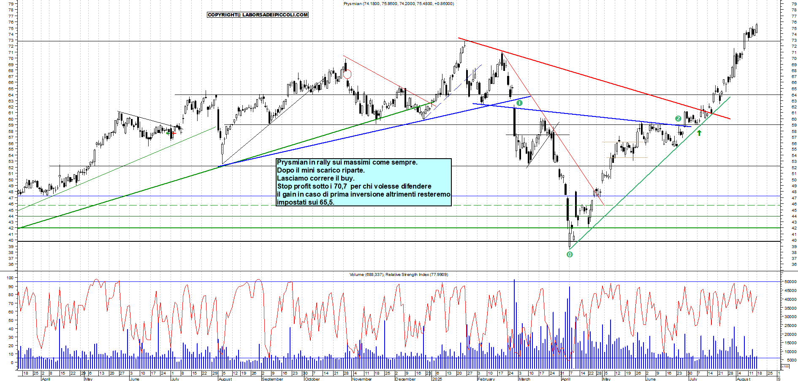Click the 35000 volume scale value

[791, 308]
